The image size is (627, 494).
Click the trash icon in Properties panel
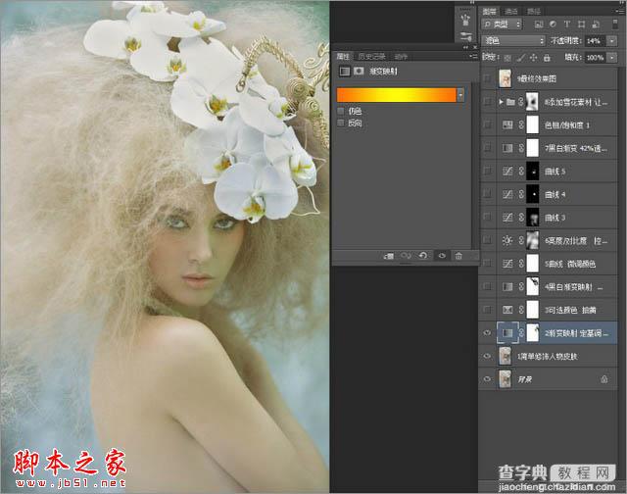(x=458, y=256)
